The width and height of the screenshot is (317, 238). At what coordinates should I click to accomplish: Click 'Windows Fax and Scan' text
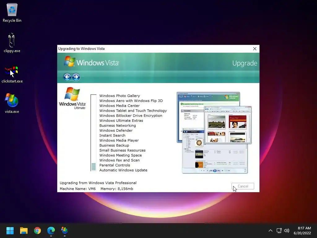pos(119,160)
